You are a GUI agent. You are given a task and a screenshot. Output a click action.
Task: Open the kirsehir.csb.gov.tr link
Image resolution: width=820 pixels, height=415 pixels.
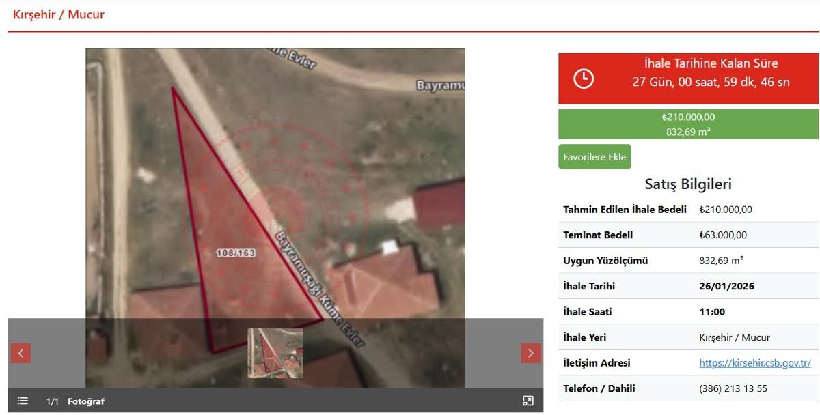[754, 363]
